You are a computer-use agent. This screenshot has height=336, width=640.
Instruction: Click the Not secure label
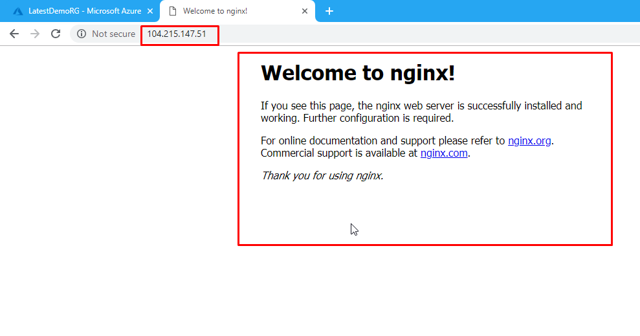pos(113,34)
